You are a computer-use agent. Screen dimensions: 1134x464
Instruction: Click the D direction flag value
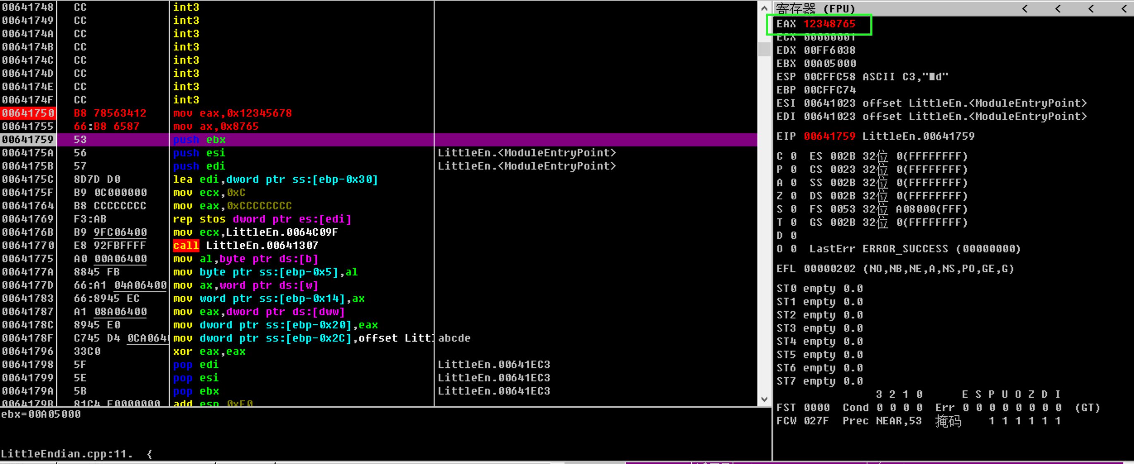tap(793, 235)
